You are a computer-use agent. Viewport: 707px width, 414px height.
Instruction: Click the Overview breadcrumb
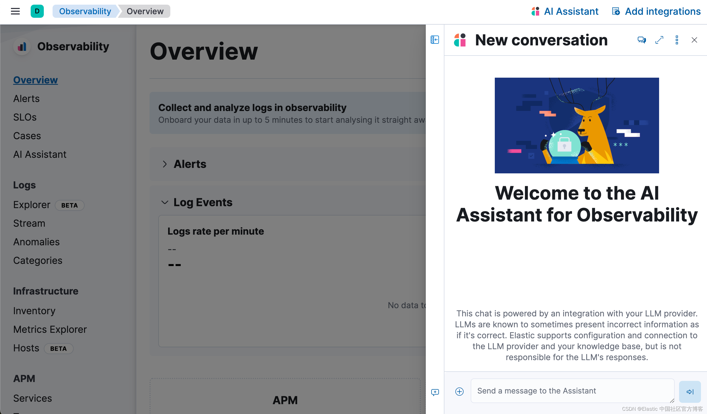(145, 11)
